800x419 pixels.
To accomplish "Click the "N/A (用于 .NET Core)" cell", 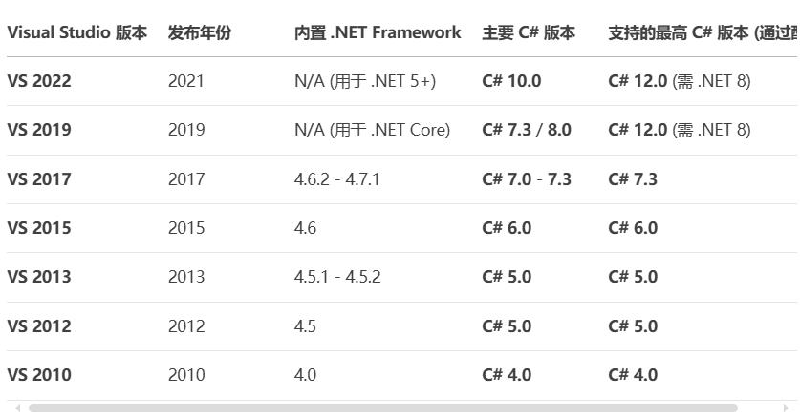I will (372, 130).
